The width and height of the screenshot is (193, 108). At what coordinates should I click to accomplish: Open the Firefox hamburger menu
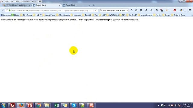(190, 10)
